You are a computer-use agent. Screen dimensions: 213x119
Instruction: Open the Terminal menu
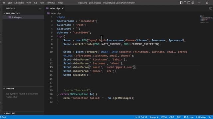tap(51, 3)
